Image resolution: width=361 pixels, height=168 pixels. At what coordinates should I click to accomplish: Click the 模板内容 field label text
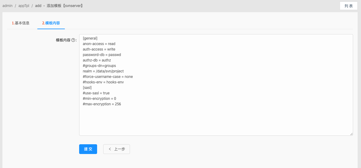click(63, 40)
